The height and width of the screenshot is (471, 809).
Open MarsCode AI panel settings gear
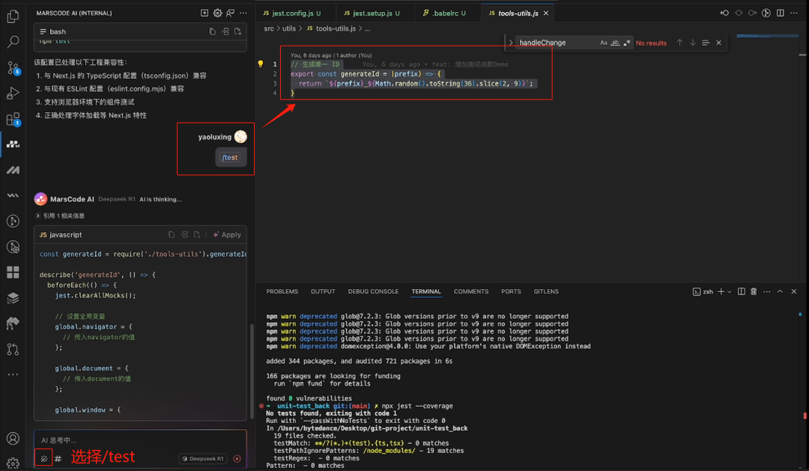[217, 13]
